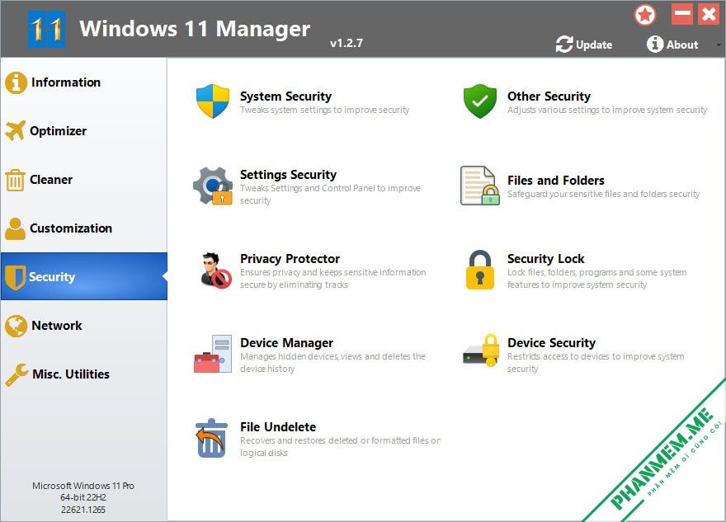Viewport: 726px width, 522px height.
Task: Click the Misc. Utilities wrench icon
Action: (16, 374)
